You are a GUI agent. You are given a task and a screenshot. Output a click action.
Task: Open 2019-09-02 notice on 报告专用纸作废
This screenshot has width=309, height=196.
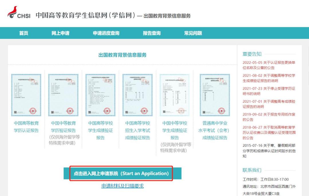point(269,117)
